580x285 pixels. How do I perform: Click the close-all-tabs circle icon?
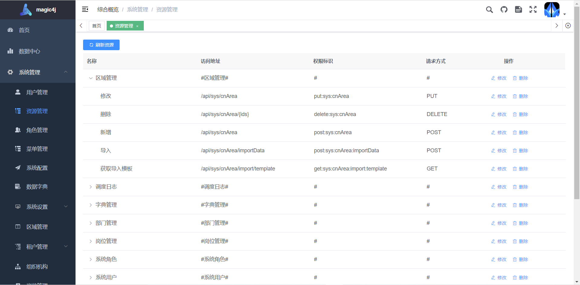pos(568,26)
